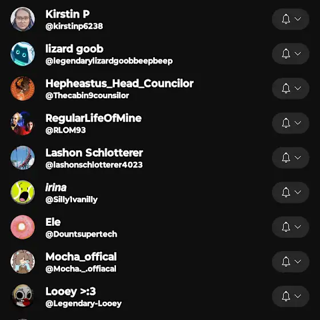Open RegularLifeOfMine subscription options chevron

point(298,123)
